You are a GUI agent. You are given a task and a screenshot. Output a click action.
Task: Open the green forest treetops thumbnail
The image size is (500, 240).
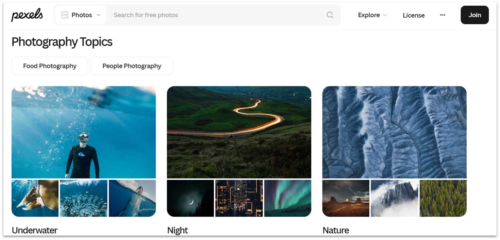(x=443, y=198)
